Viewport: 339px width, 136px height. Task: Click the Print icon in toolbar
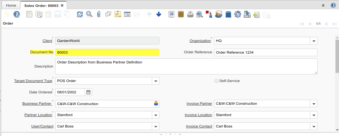(190, 14)
